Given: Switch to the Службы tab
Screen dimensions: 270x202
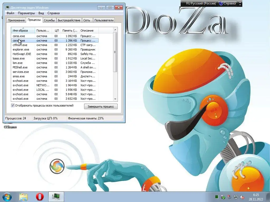Looking at the screenshot, I should (x=49, y=20).
